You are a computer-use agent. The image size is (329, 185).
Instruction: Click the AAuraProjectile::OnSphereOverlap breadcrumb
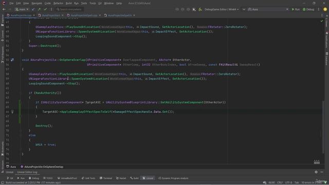pos(42,166)
